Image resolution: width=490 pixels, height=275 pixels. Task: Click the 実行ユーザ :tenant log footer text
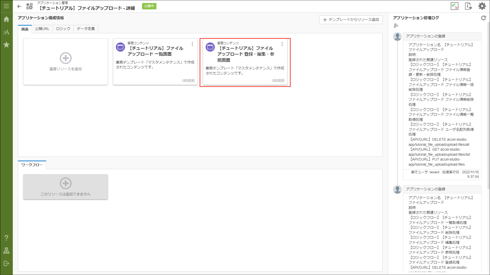click(425, 172)
